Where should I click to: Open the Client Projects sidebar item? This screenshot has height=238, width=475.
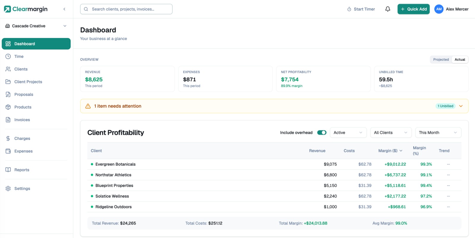28,82
